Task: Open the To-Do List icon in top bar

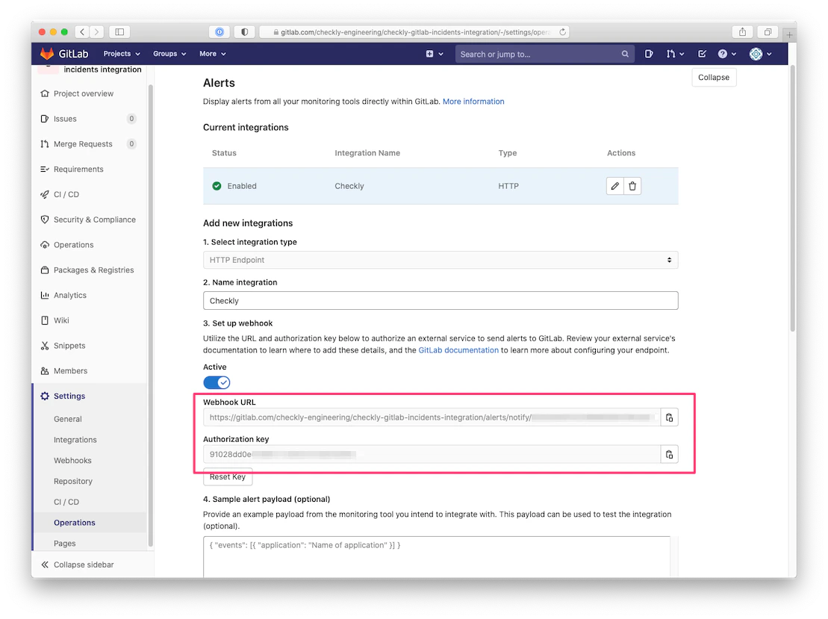Action: tap(702, 53)
